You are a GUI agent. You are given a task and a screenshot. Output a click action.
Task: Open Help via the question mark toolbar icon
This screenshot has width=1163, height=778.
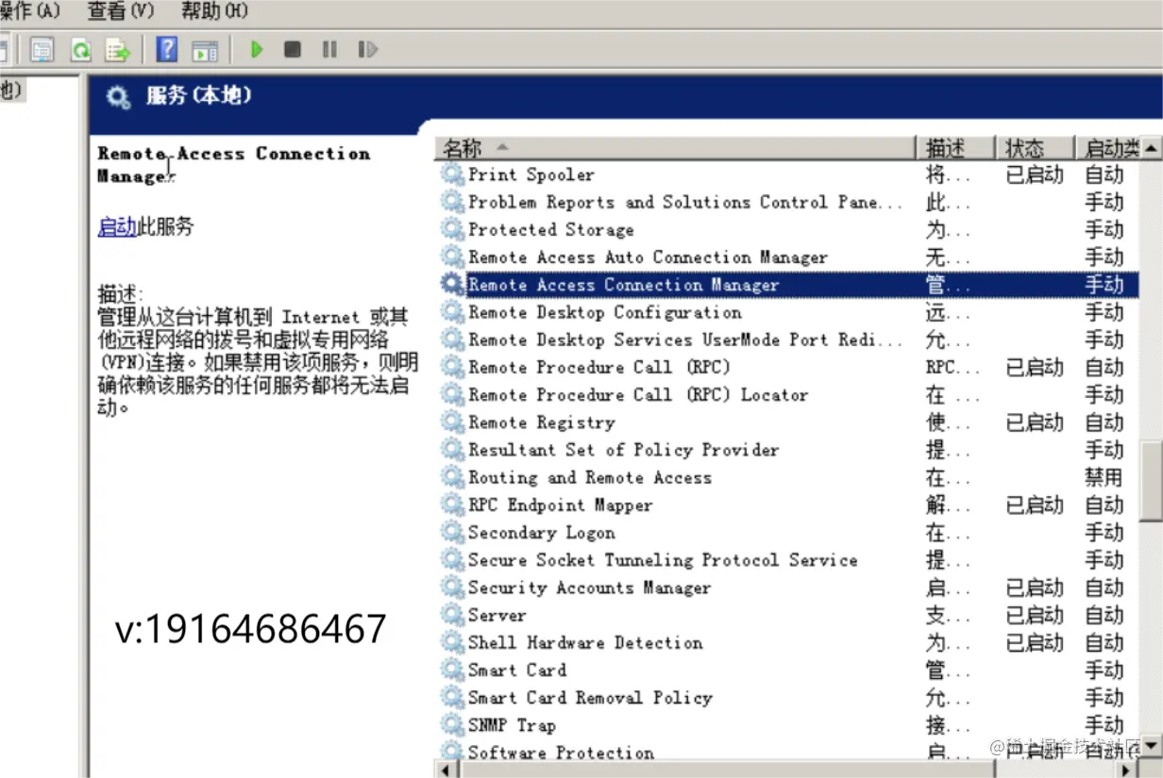pos(167,49)
